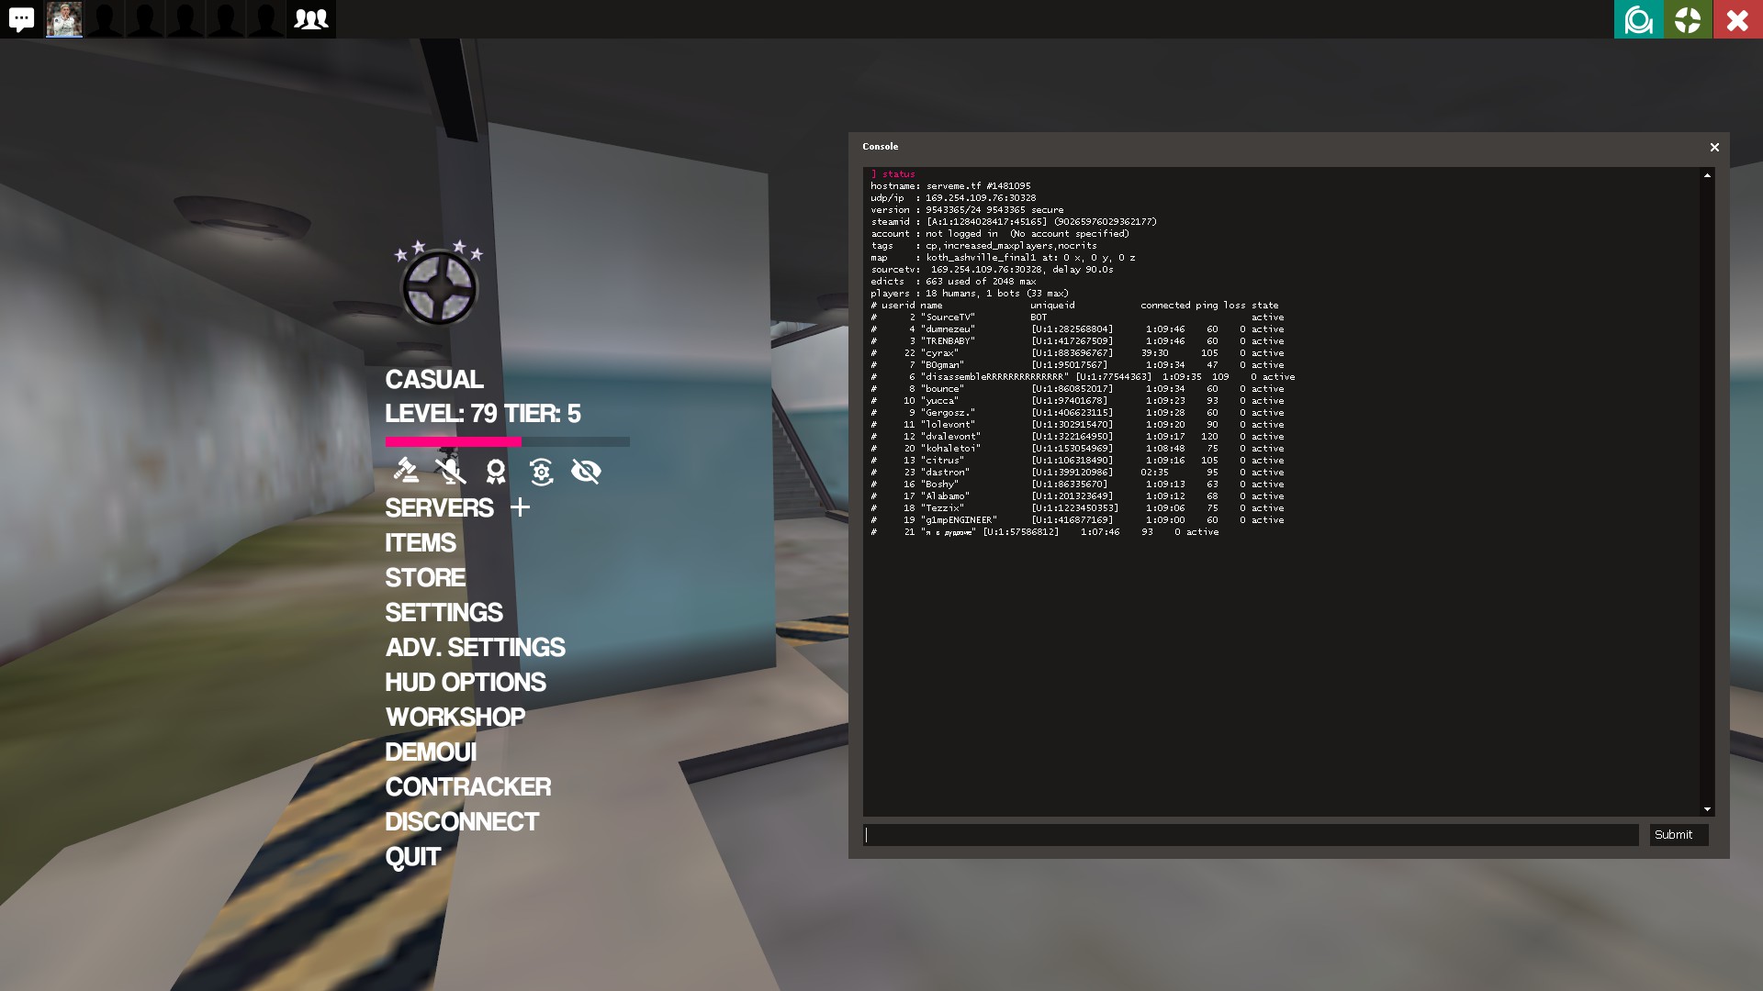The height and width of the screenshot is (991, 1763).
Task: Click the 'edicts : 663 used' line
Action: [x=953, y=281]
